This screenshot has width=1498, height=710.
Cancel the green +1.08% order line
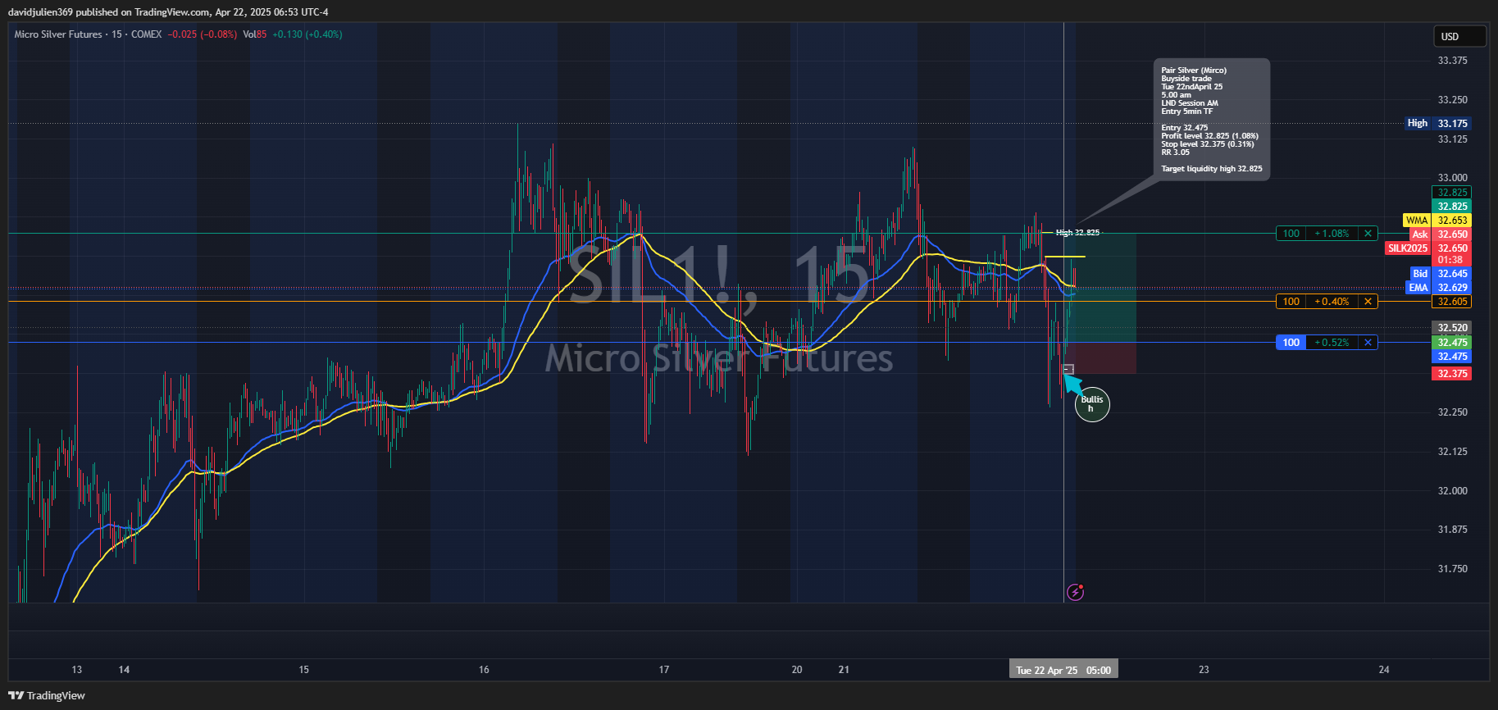(1368, 234)
